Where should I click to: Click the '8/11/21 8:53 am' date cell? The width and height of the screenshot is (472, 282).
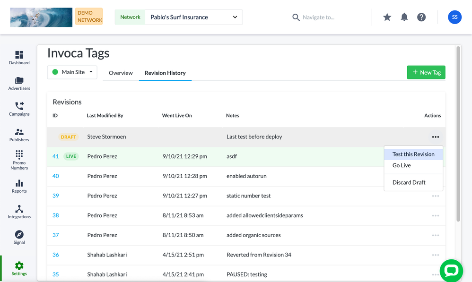183,215
